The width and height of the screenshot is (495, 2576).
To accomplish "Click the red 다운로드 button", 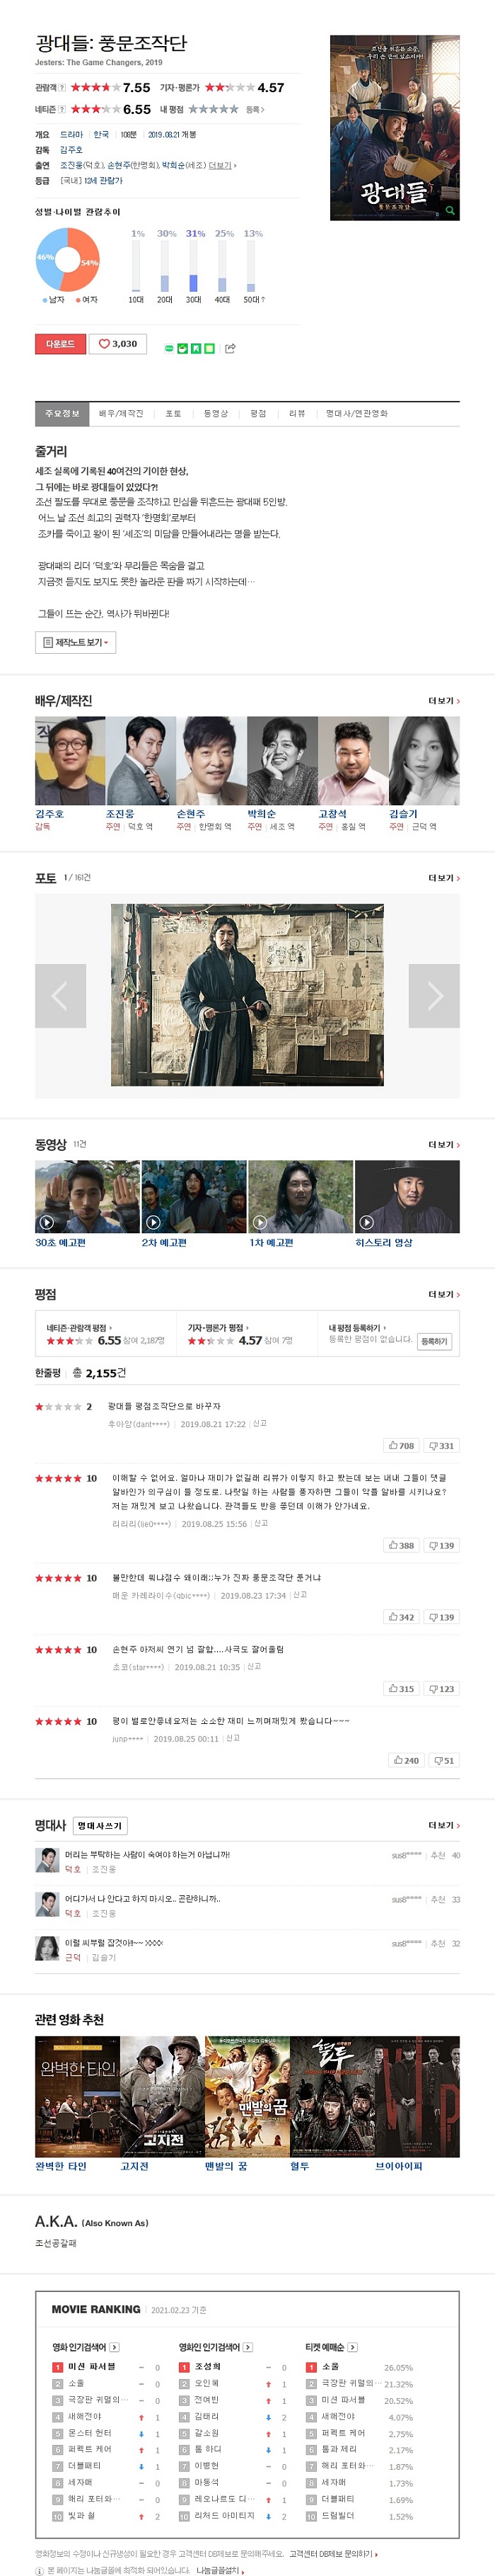I will coord(60,344).
